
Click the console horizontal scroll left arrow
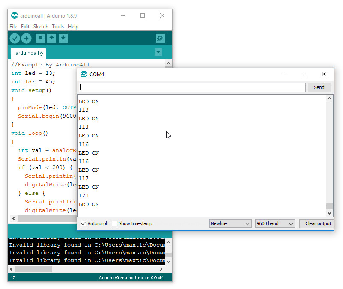(x=12, y=269)
